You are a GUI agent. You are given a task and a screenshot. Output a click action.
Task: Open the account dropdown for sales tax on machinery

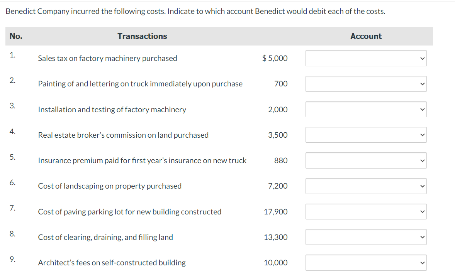point(366,58)
